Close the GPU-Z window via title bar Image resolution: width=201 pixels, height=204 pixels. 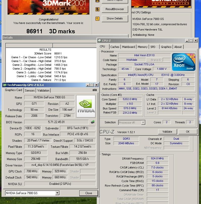pos(96,85)
